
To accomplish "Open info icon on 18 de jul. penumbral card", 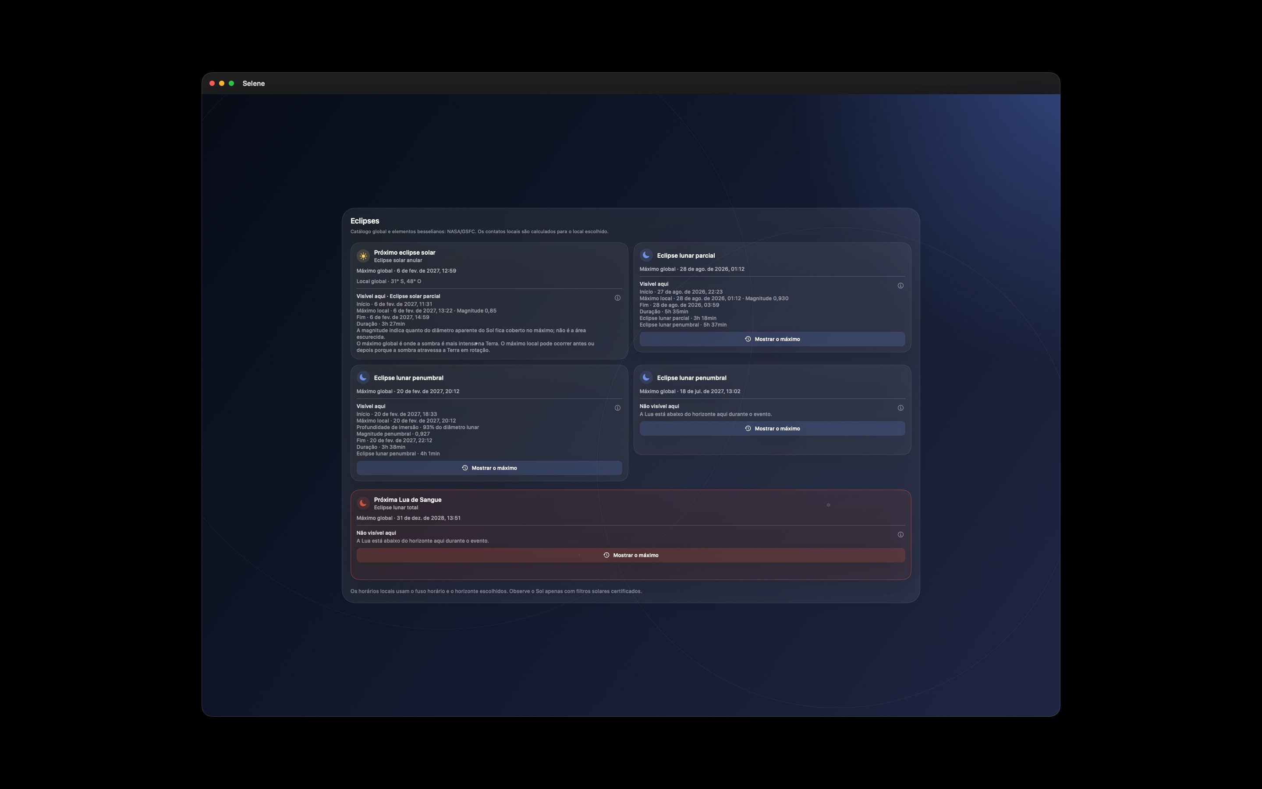I will pyautogui.click(x=900, y=408).
